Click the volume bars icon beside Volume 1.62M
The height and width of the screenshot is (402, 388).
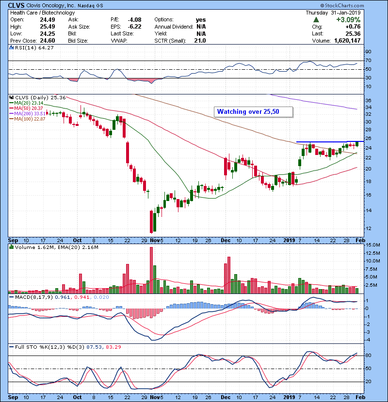point(11,247)
